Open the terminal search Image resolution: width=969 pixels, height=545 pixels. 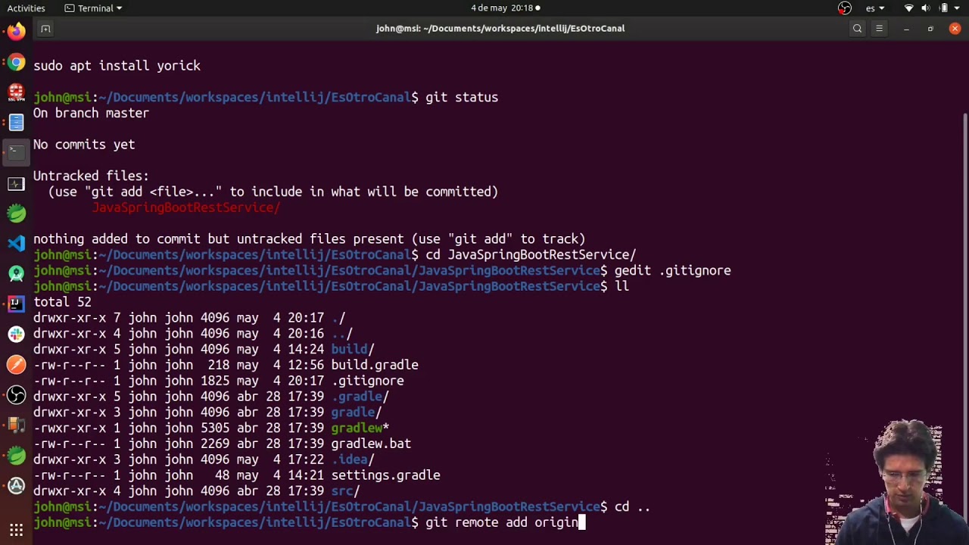(x=857, y=29)
